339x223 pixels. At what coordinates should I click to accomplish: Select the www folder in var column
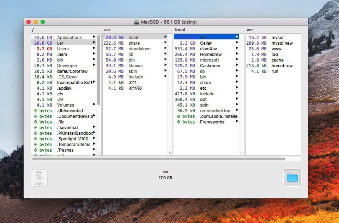[277, 49]
